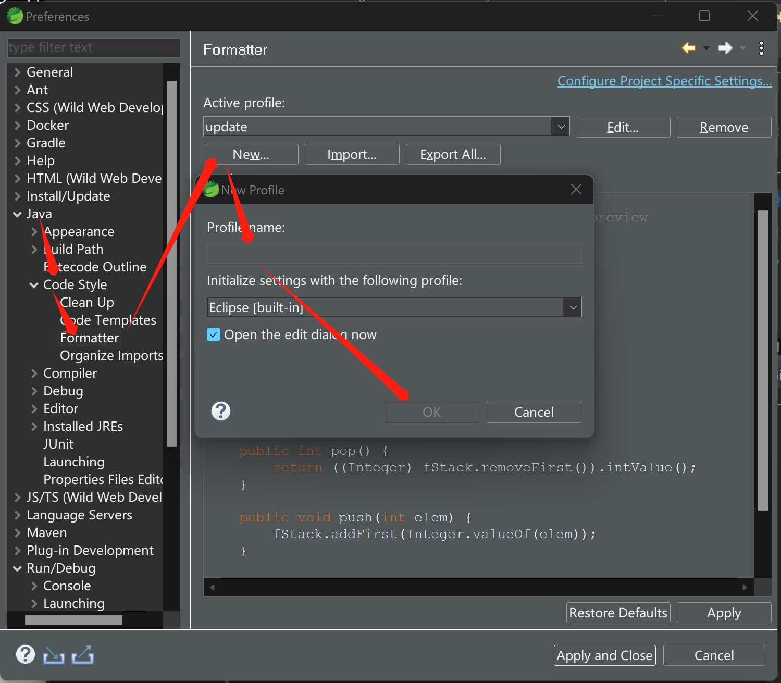The image size is (781, 683).
Task: Select Language Servers in the tree
Action: (x=79, y=515)
